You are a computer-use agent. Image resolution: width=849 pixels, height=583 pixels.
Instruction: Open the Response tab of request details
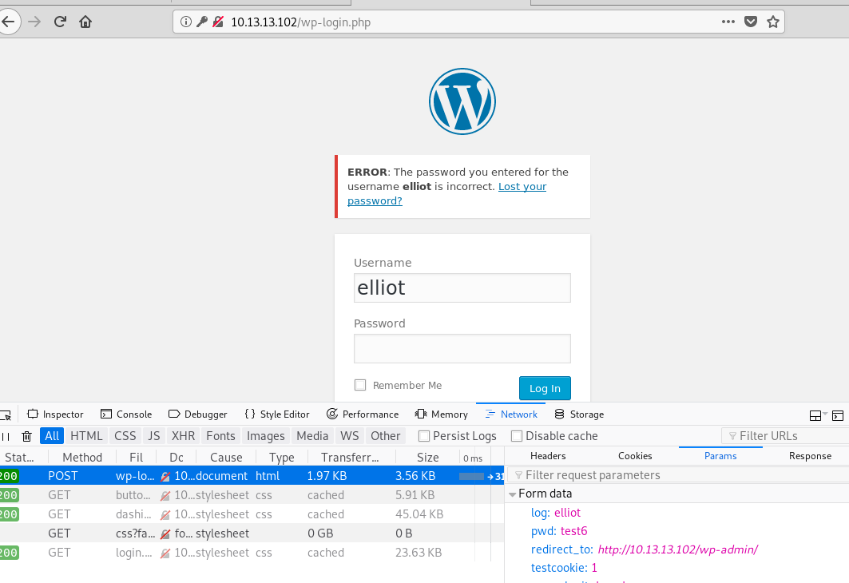click(810, 456)
